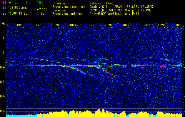Click time marker 1024

point(73,25)
